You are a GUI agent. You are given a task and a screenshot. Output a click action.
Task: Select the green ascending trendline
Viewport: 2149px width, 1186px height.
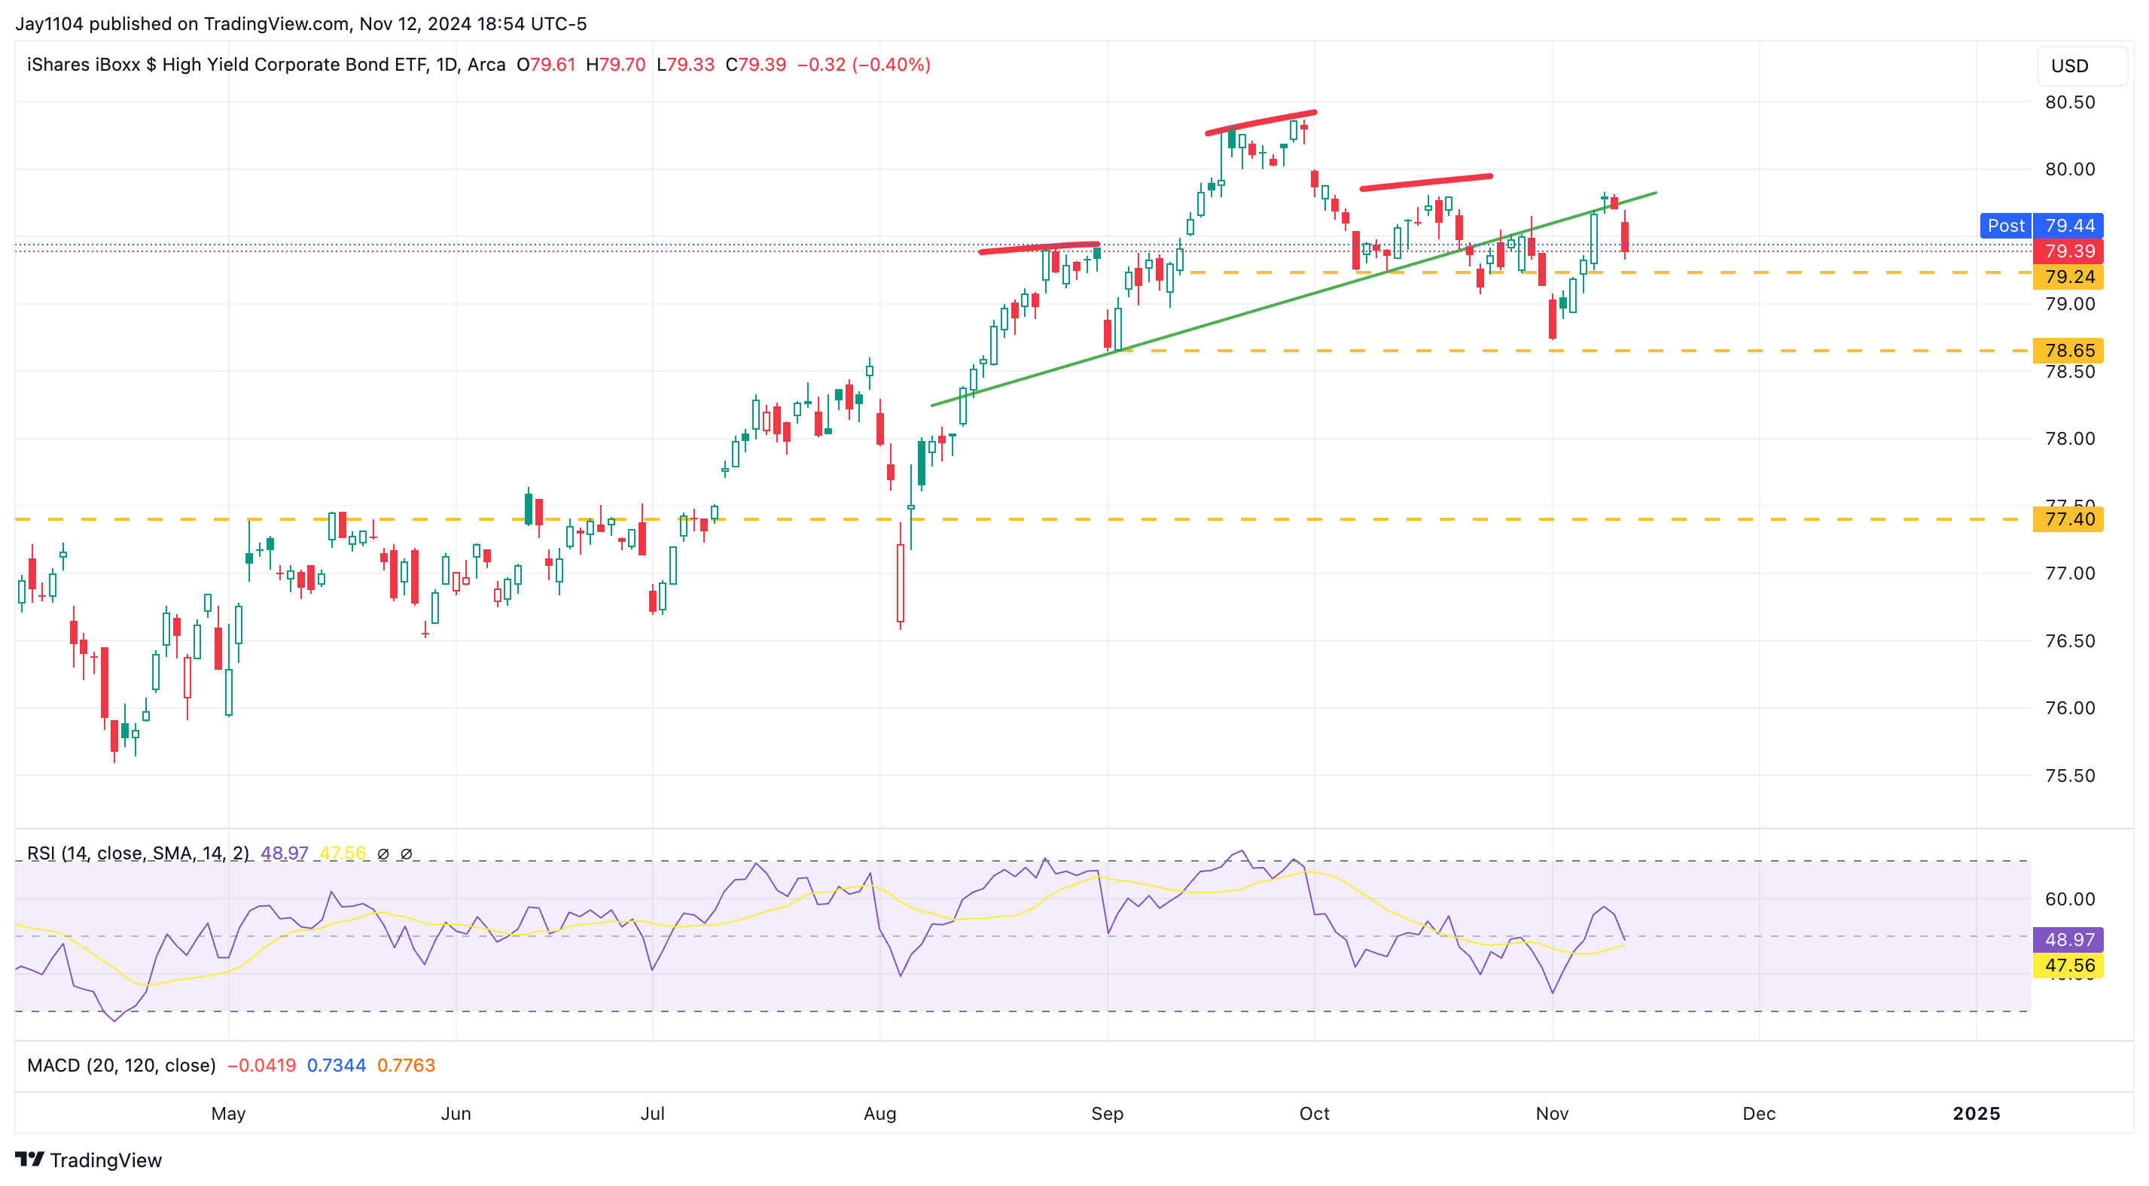coord(1293,300)
